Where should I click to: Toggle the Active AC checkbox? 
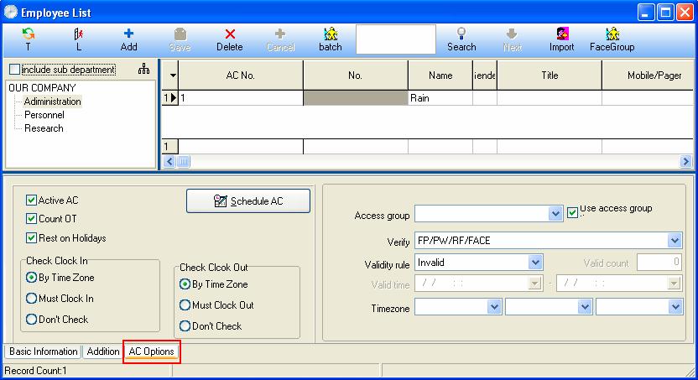pyautogui.click(x=31, y=200)
